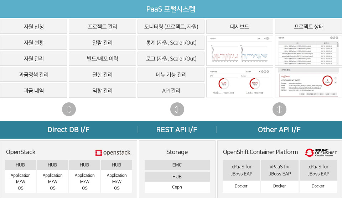This screenshot has width=342, height=198.
Task: Open the project dropdown in resource usage panel
Action: click(253, 71)
